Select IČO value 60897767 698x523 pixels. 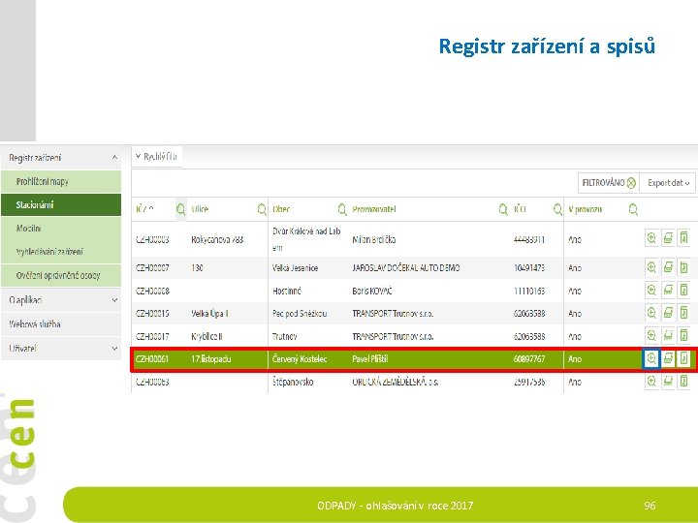[x=529, y=359]
